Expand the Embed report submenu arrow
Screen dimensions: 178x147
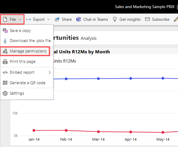click(50, 72)
